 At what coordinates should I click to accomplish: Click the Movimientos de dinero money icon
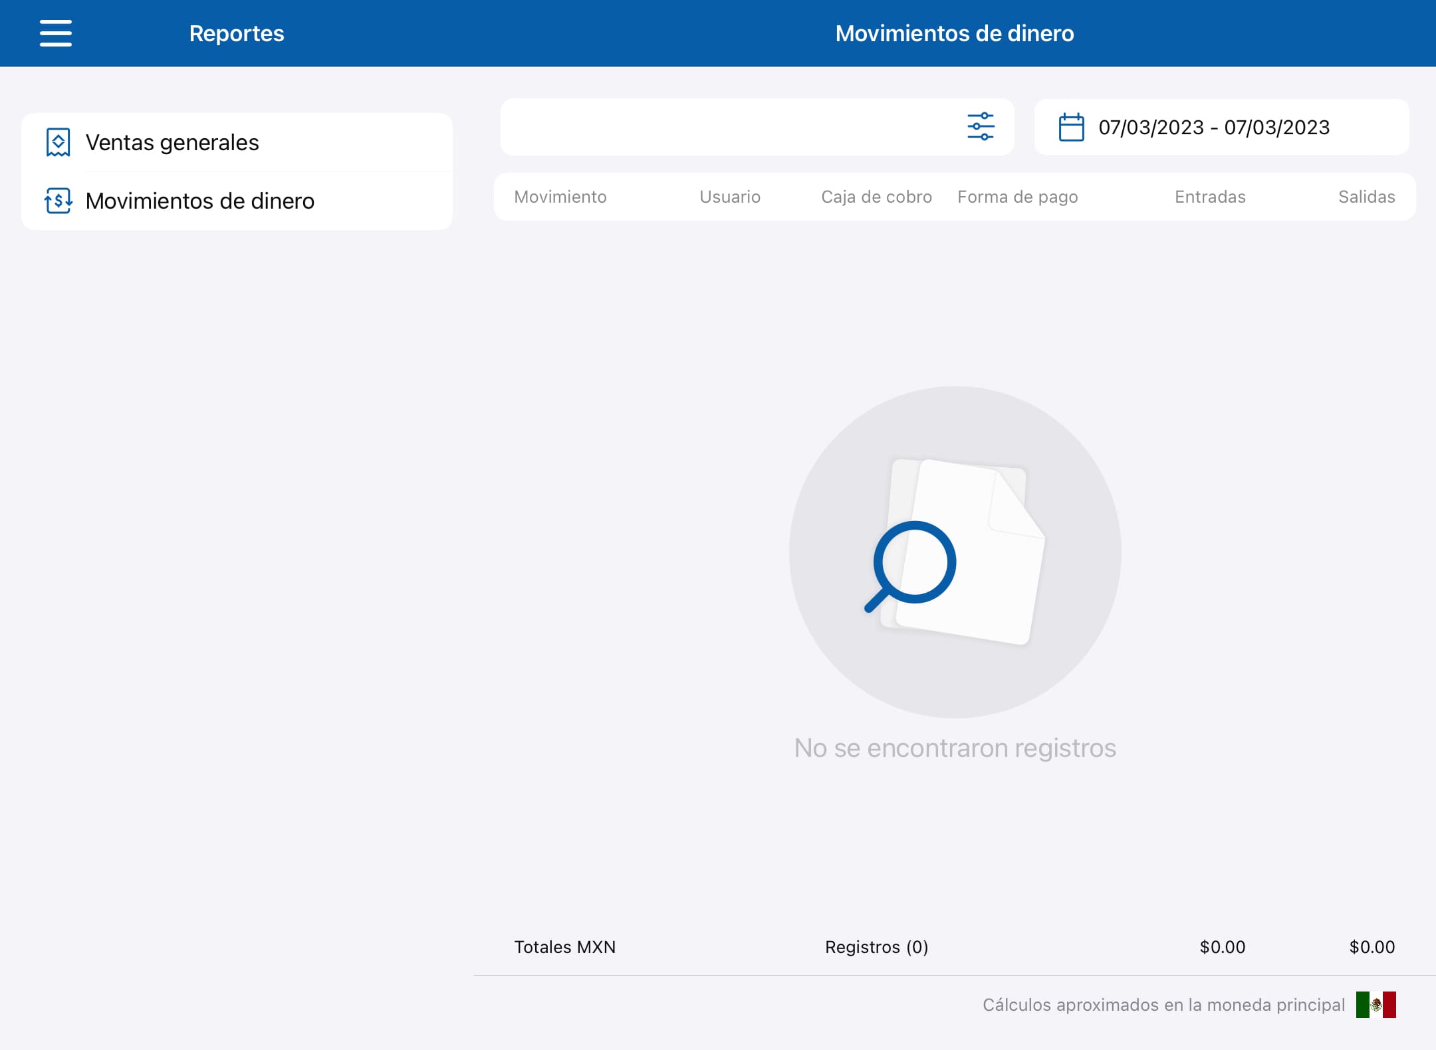(x=58, y=201)
